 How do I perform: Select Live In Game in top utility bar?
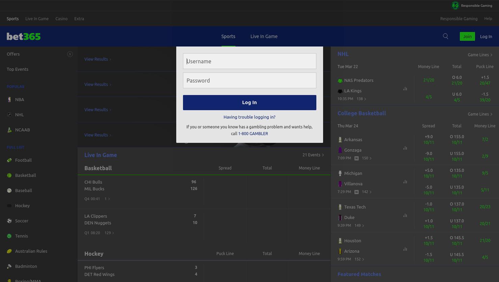click(x=37, y=19)
